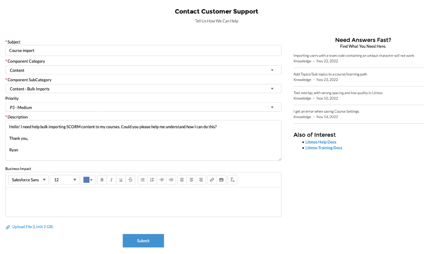
Task: Click the Subject field containing Course import
Action: 143,50
